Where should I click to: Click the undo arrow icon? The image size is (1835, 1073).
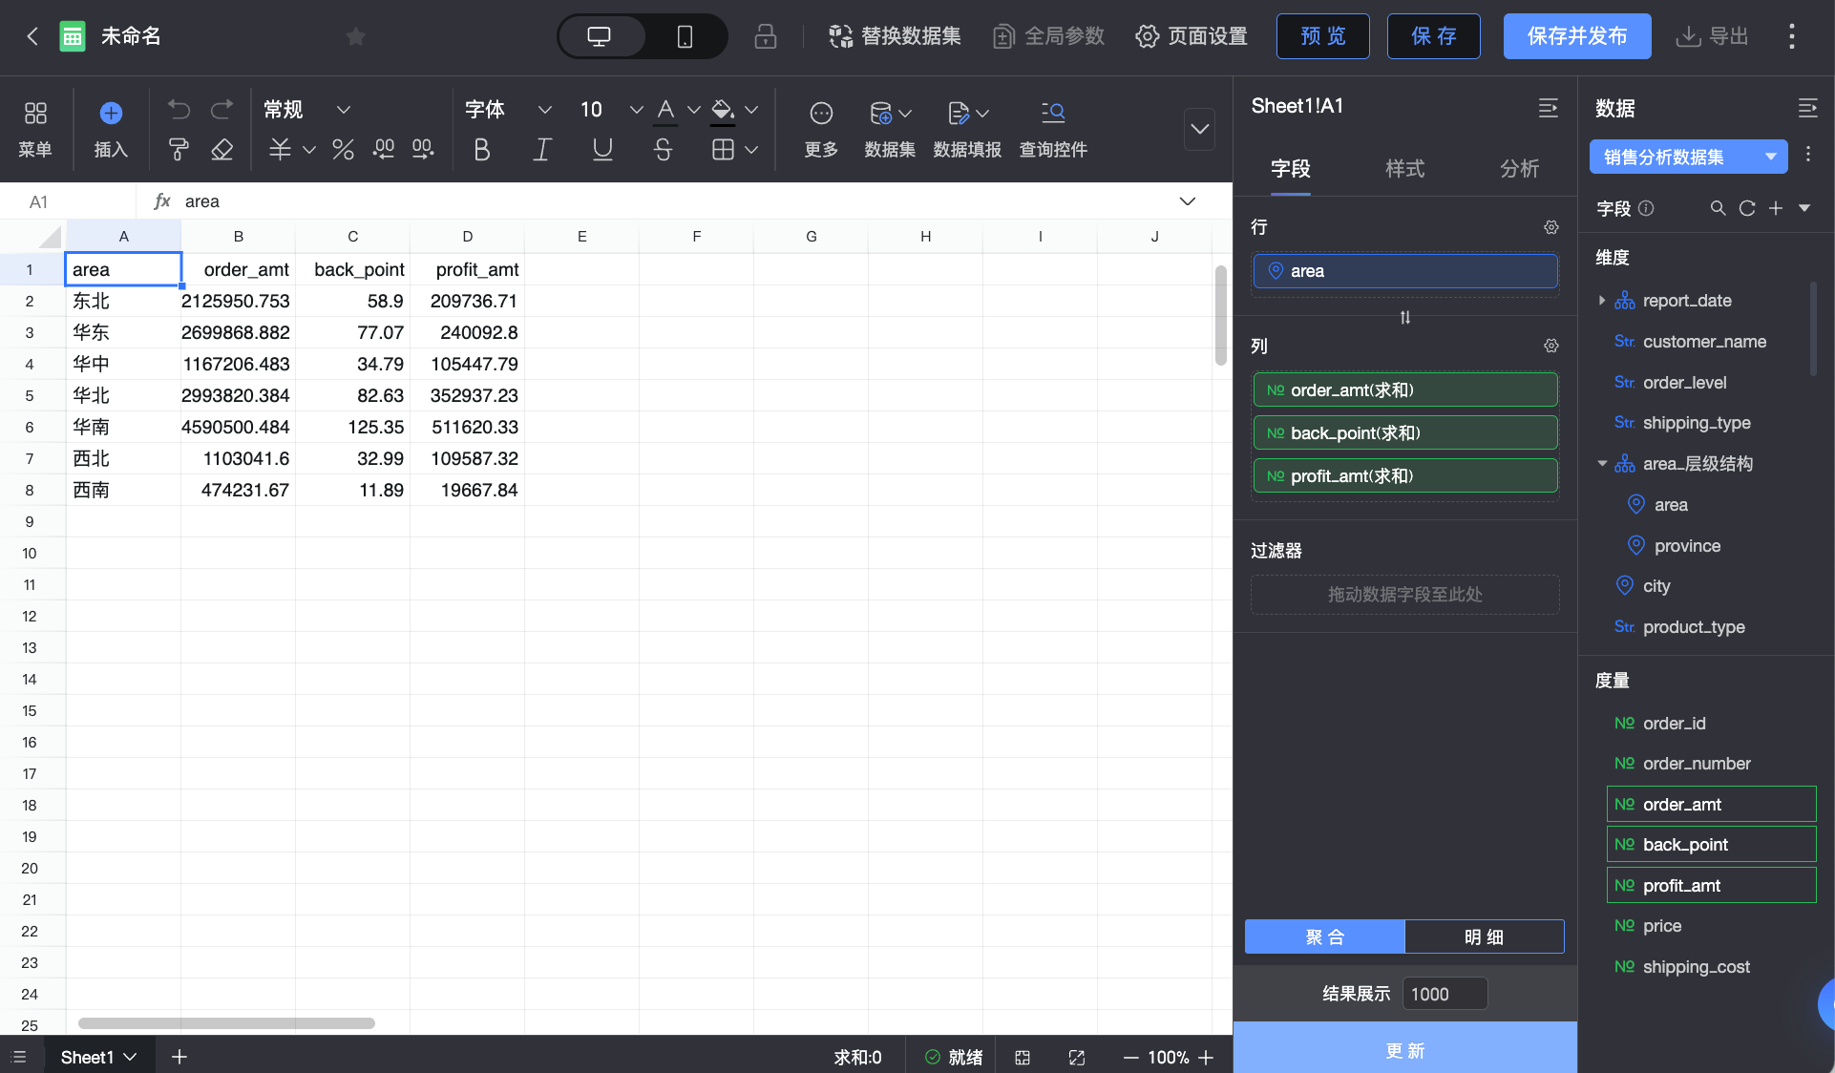click(x=179, y=110)
